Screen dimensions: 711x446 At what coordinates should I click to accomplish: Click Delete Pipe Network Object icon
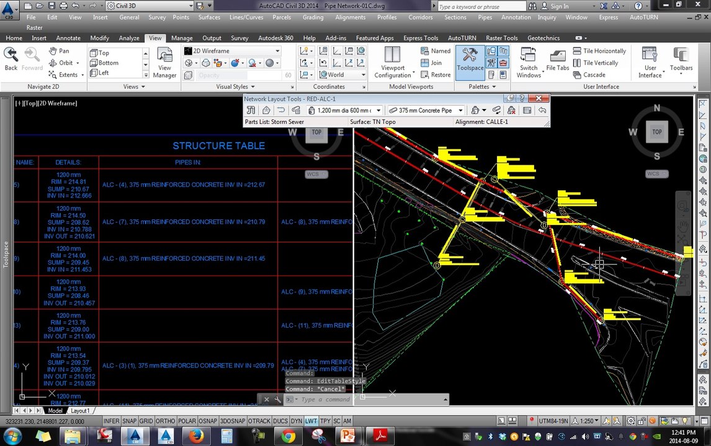511,110
